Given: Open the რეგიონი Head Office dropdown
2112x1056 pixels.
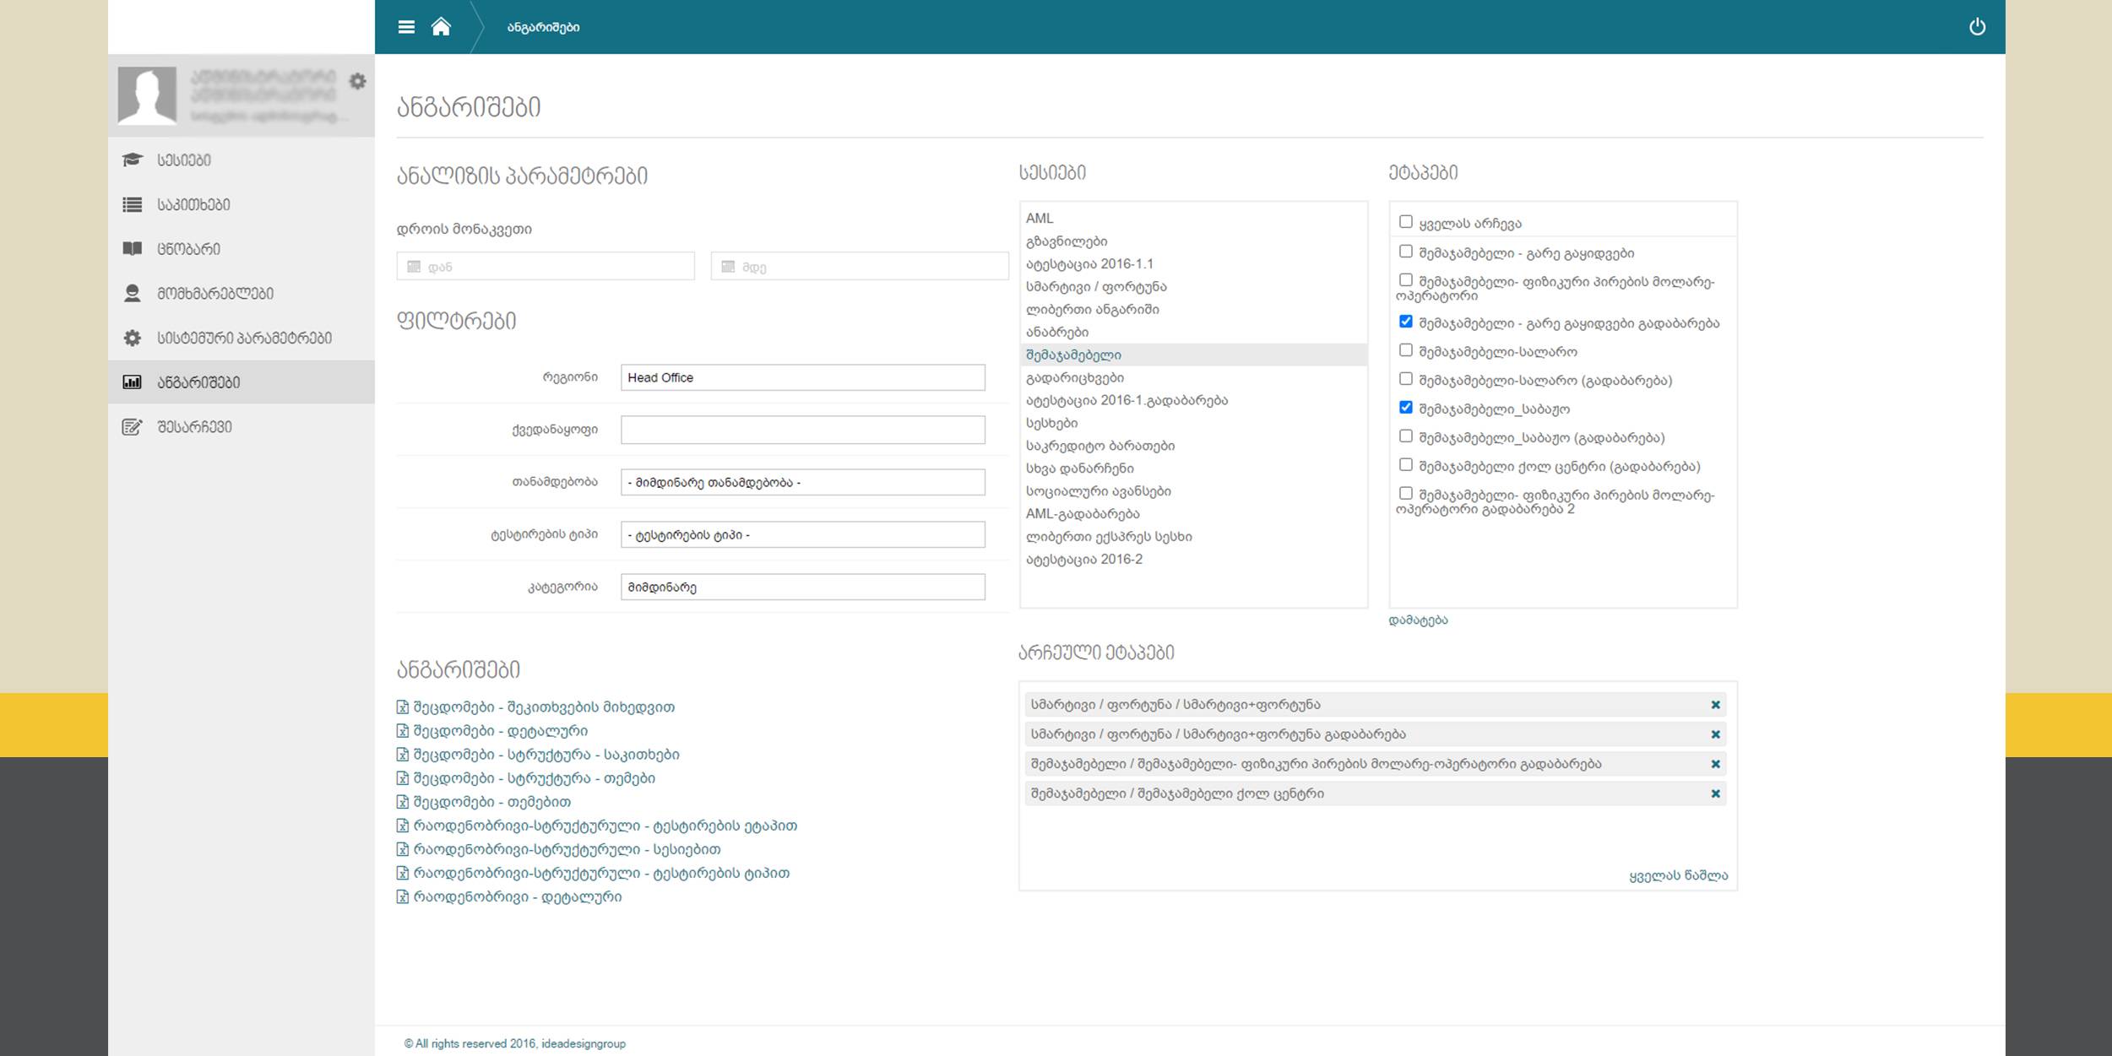Looking at the screenshot, I should pyautogui.click(x=803, y=377).
